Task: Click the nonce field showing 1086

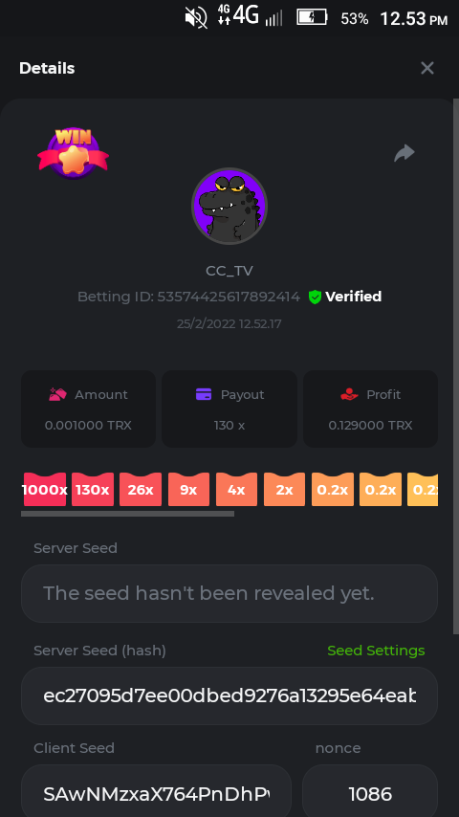Action: tap(370, 792)
